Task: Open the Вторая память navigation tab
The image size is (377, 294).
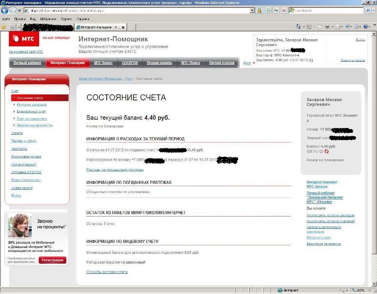Action: point(160,63)
